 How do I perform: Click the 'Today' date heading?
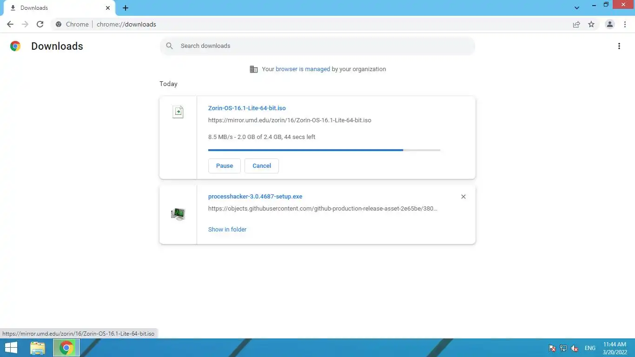168,84
